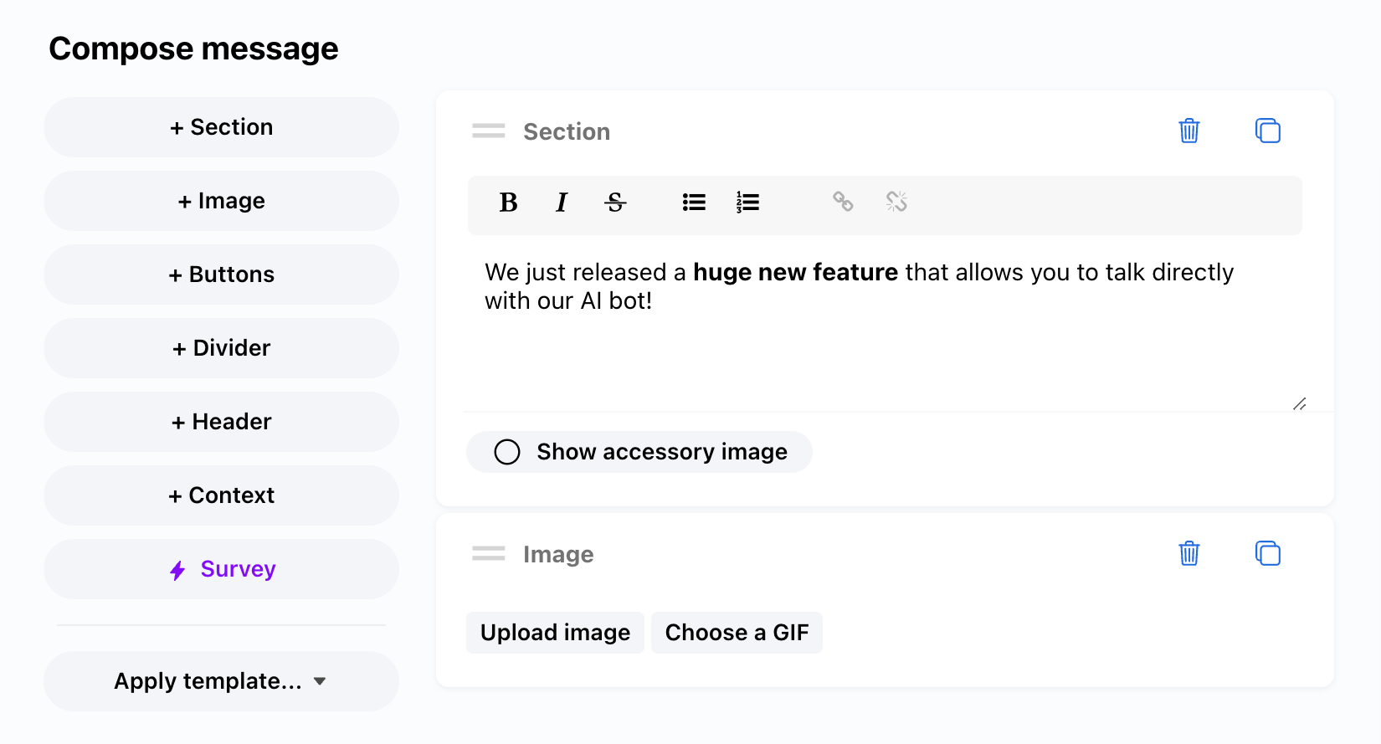Grab the Section block drag handle
The height and width of the screenshot is (744, 1381).
[x=489, y=131]
